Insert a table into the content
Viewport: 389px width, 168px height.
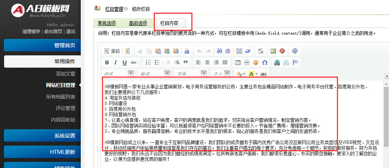click(237, 62)
